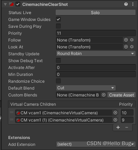Open object picker for CM vcam1 (1)
Image resolution: width=138 pixels, height=150 pixels.
click(115, 120)
